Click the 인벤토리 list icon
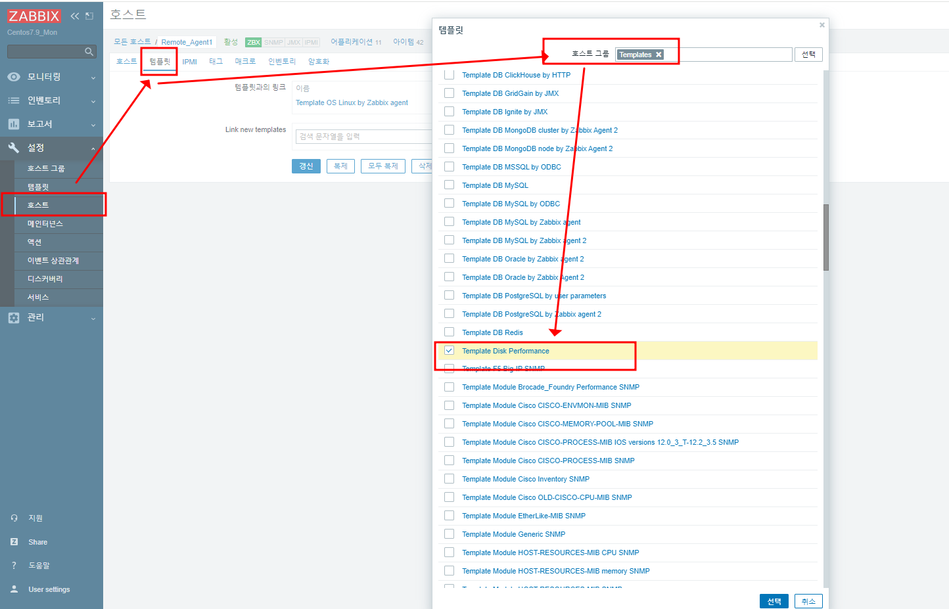The width and height of the screenshot is (949, 609). (14, 101)
